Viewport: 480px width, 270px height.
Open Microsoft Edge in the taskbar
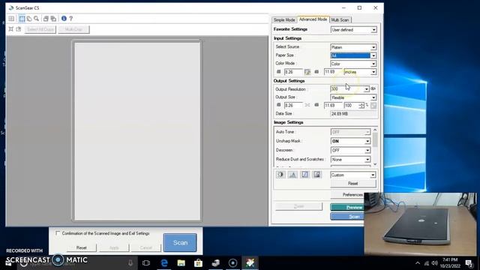tap(164, 262)
